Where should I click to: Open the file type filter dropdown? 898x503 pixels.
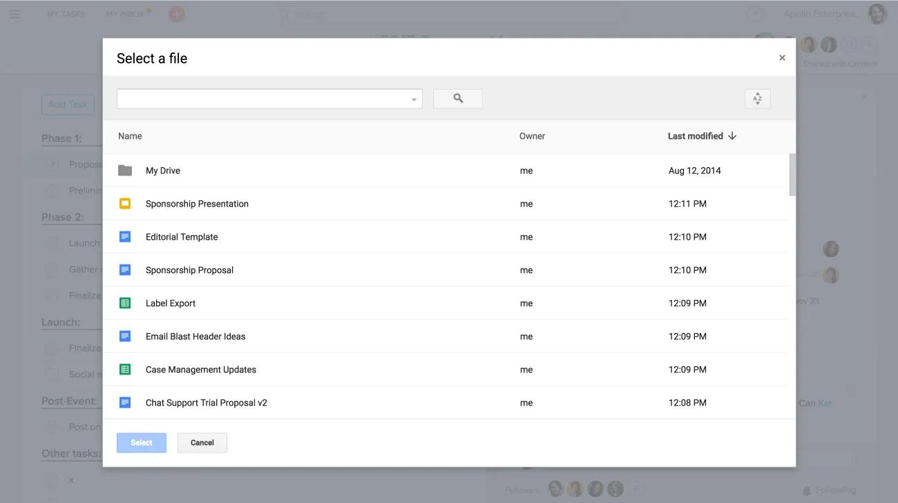pos(413,98)
